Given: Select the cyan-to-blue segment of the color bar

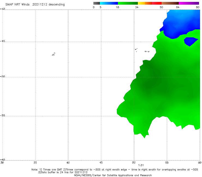Looking at the screenshot, I should point(109,3).
